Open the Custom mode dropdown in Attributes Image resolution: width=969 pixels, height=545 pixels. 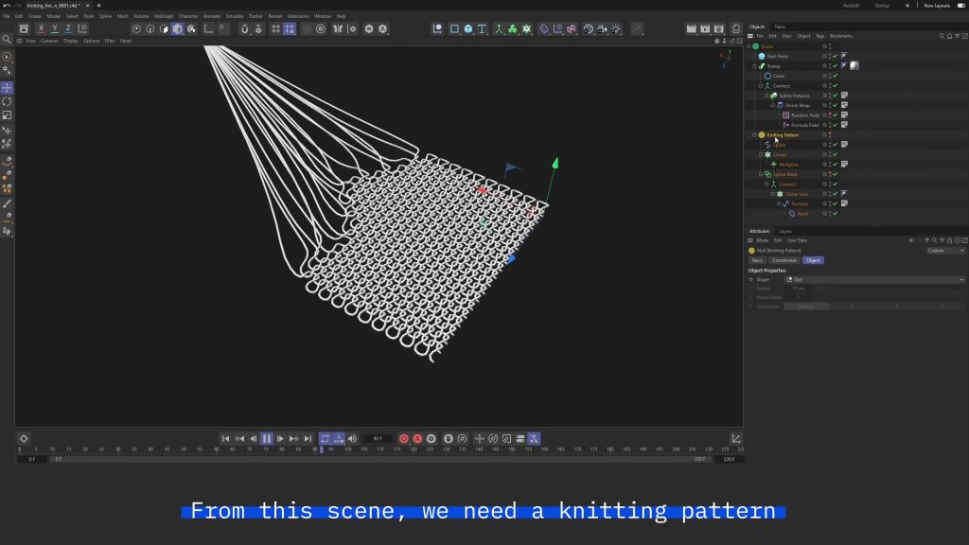point(945,251)
